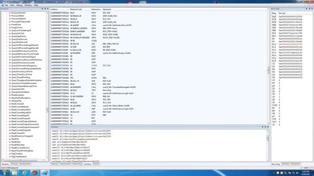Select the RaiseException export
Viewport: 314px width, 176px height.
coord(18,95)
